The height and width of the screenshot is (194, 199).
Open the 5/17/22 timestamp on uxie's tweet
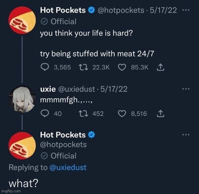point(114,89)
